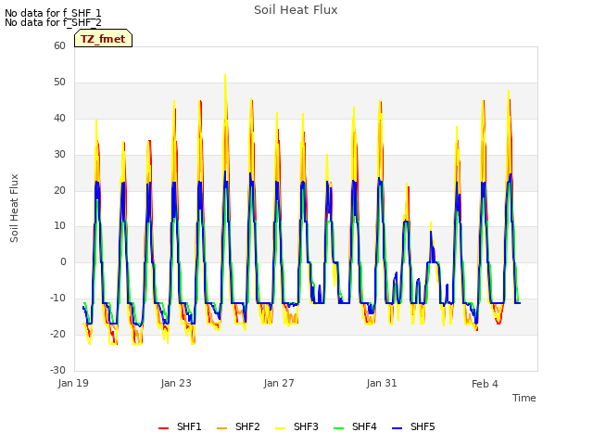Image resolution: width=593 pixels, height=445 pixels.
Task: Click the 40 y-axis tick label
Action: click(59, 118)
